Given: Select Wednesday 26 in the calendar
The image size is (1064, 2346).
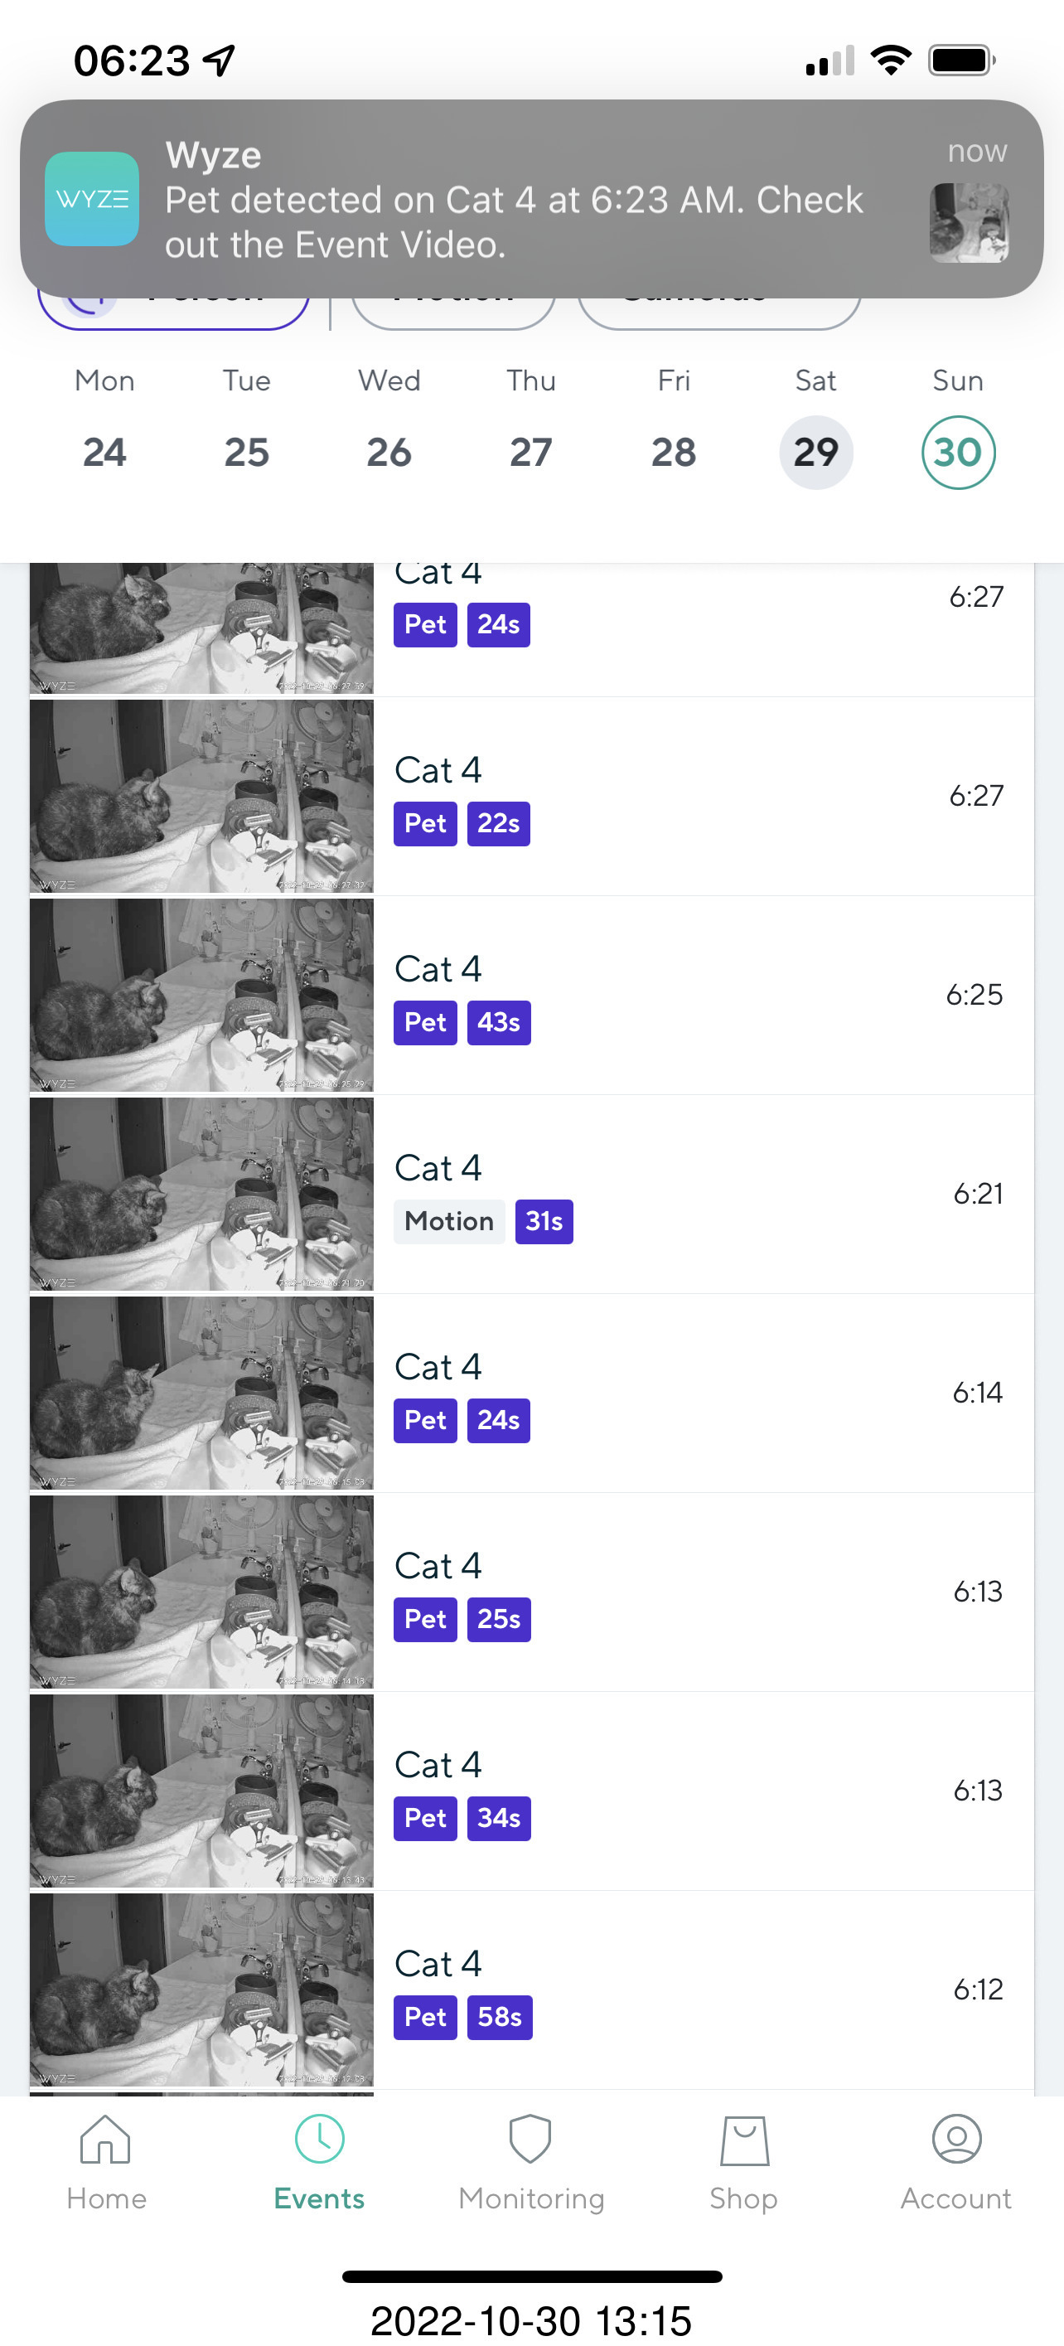Looking at the screenshot, I should click(x=389, y=453).
